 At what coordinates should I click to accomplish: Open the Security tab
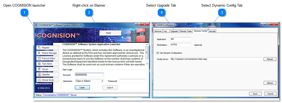tap(212, 31)
